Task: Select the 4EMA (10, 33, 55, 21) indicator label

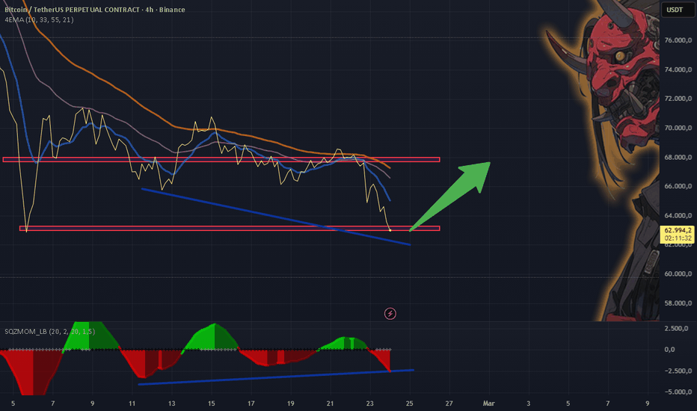Action: [39, 19]
